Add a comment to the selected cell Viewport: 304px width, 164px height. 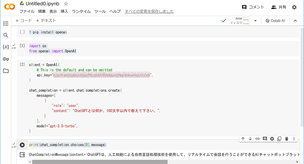tap(265, 139)
